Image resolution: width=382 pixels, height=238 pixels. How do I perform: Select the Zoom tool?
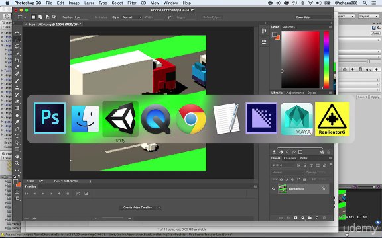tap(17, 163)
